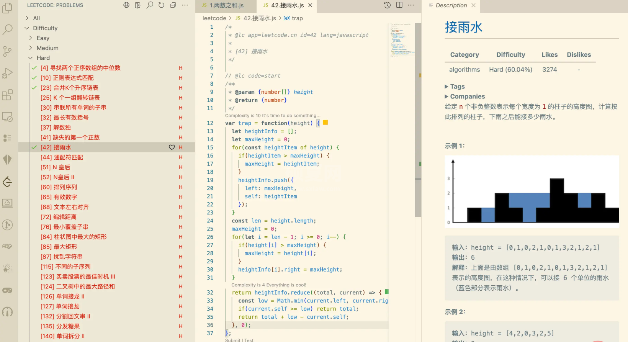Open more actions menu in LeetCode header

pyautogui.click(x=185, y=5)
